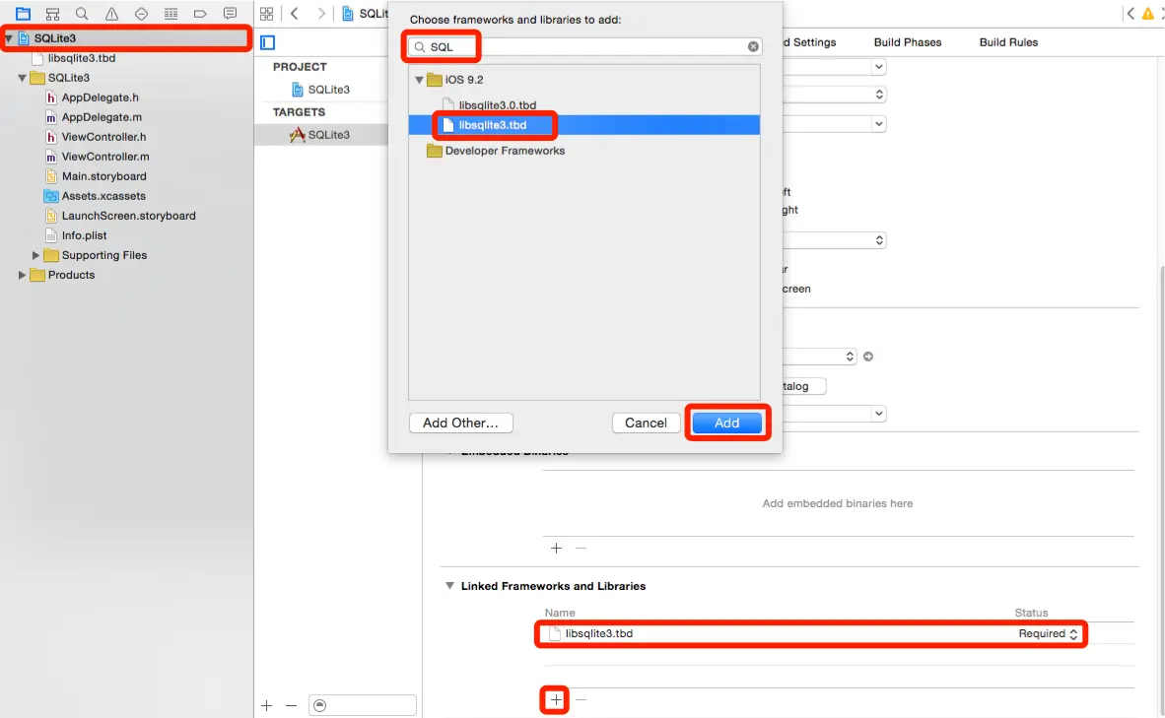Open ViewController.m
Viewport: 1165px width, 718px height.
coord(104,157)
